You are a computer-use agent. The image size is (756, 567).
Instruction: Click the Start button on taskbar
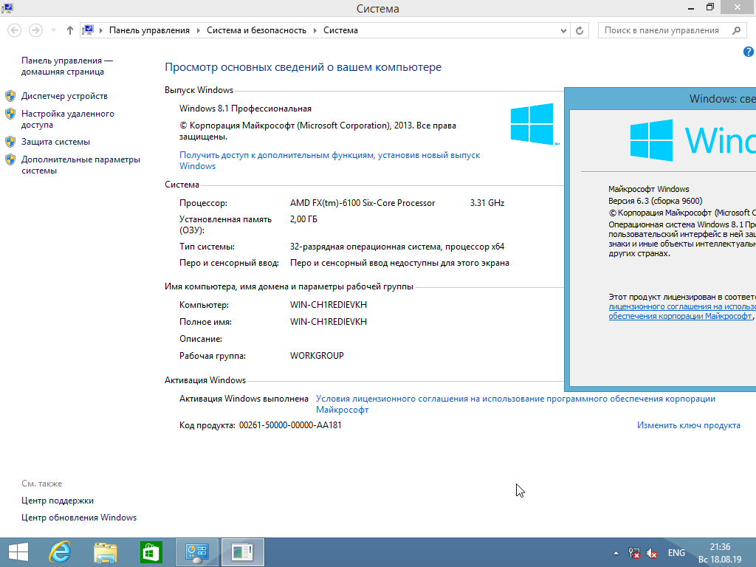[x=18, y=552]
